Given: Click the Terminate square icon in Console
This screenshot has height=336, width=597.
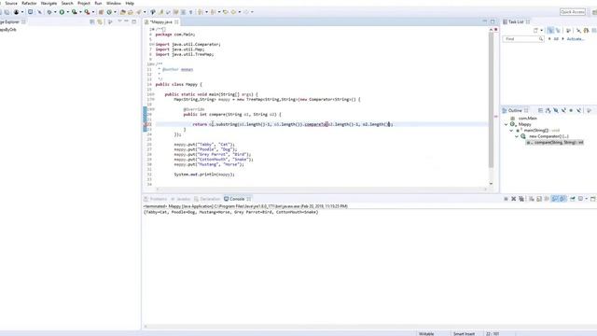Looking at the screenshot, I should (x=506, y=199).
